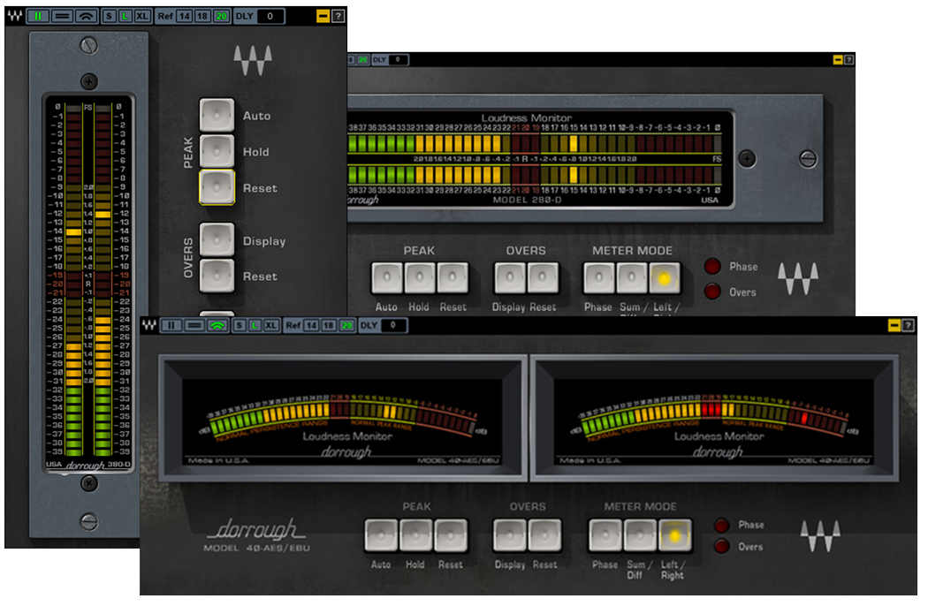This screenshot has height=606, width=928.
Task: Select vertical meter view in 380-D window toolbar
Action: [x=38, y=16]
